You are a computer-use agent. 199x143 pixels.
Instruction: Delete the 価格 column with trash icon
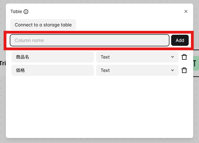tap(184, 70)
